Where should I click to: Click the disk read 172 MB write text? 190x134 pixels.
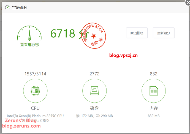click(94, 116)
